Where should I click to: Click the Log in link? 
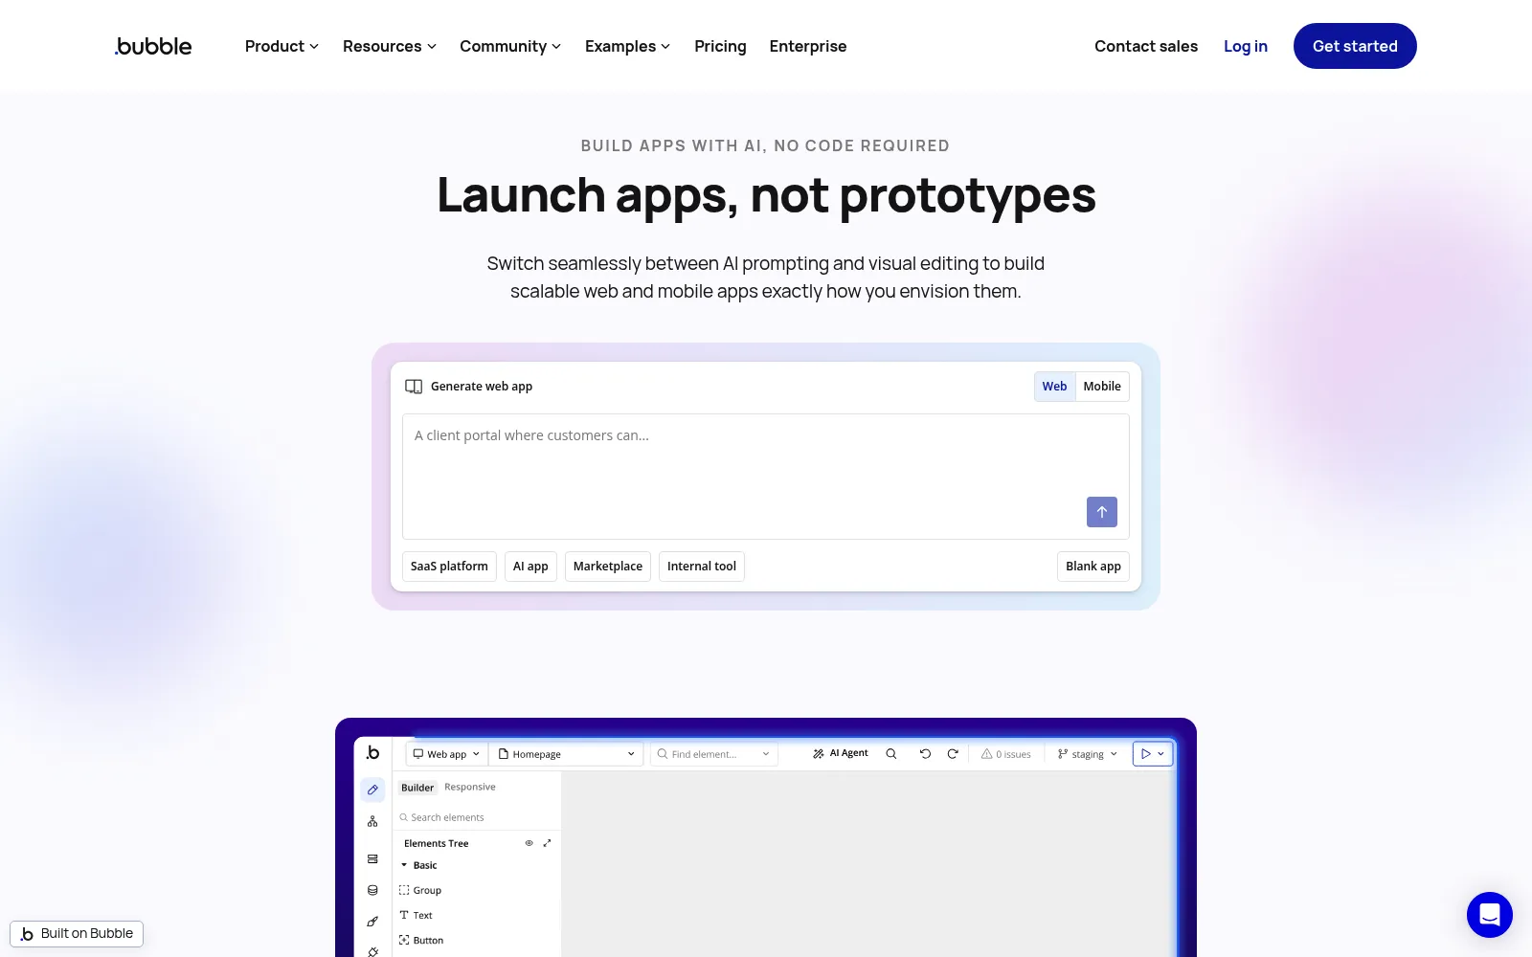tap(1246, 46)
